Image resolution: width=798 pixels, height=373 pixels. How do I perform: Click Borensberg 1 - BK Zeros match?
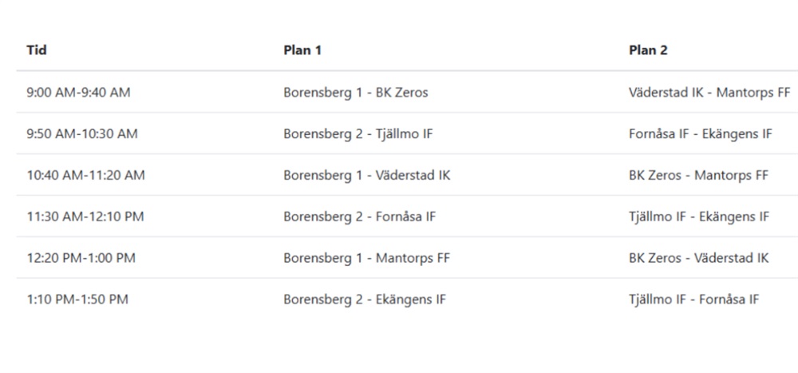pyautogui.click(x=356, y=93)
